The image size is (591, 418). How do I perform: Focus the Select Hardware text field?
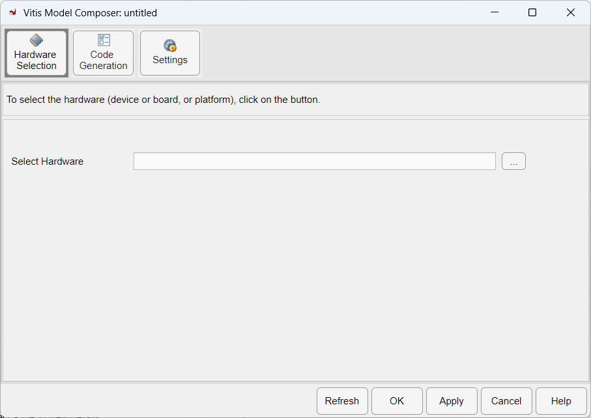click(x=314, y=161)
